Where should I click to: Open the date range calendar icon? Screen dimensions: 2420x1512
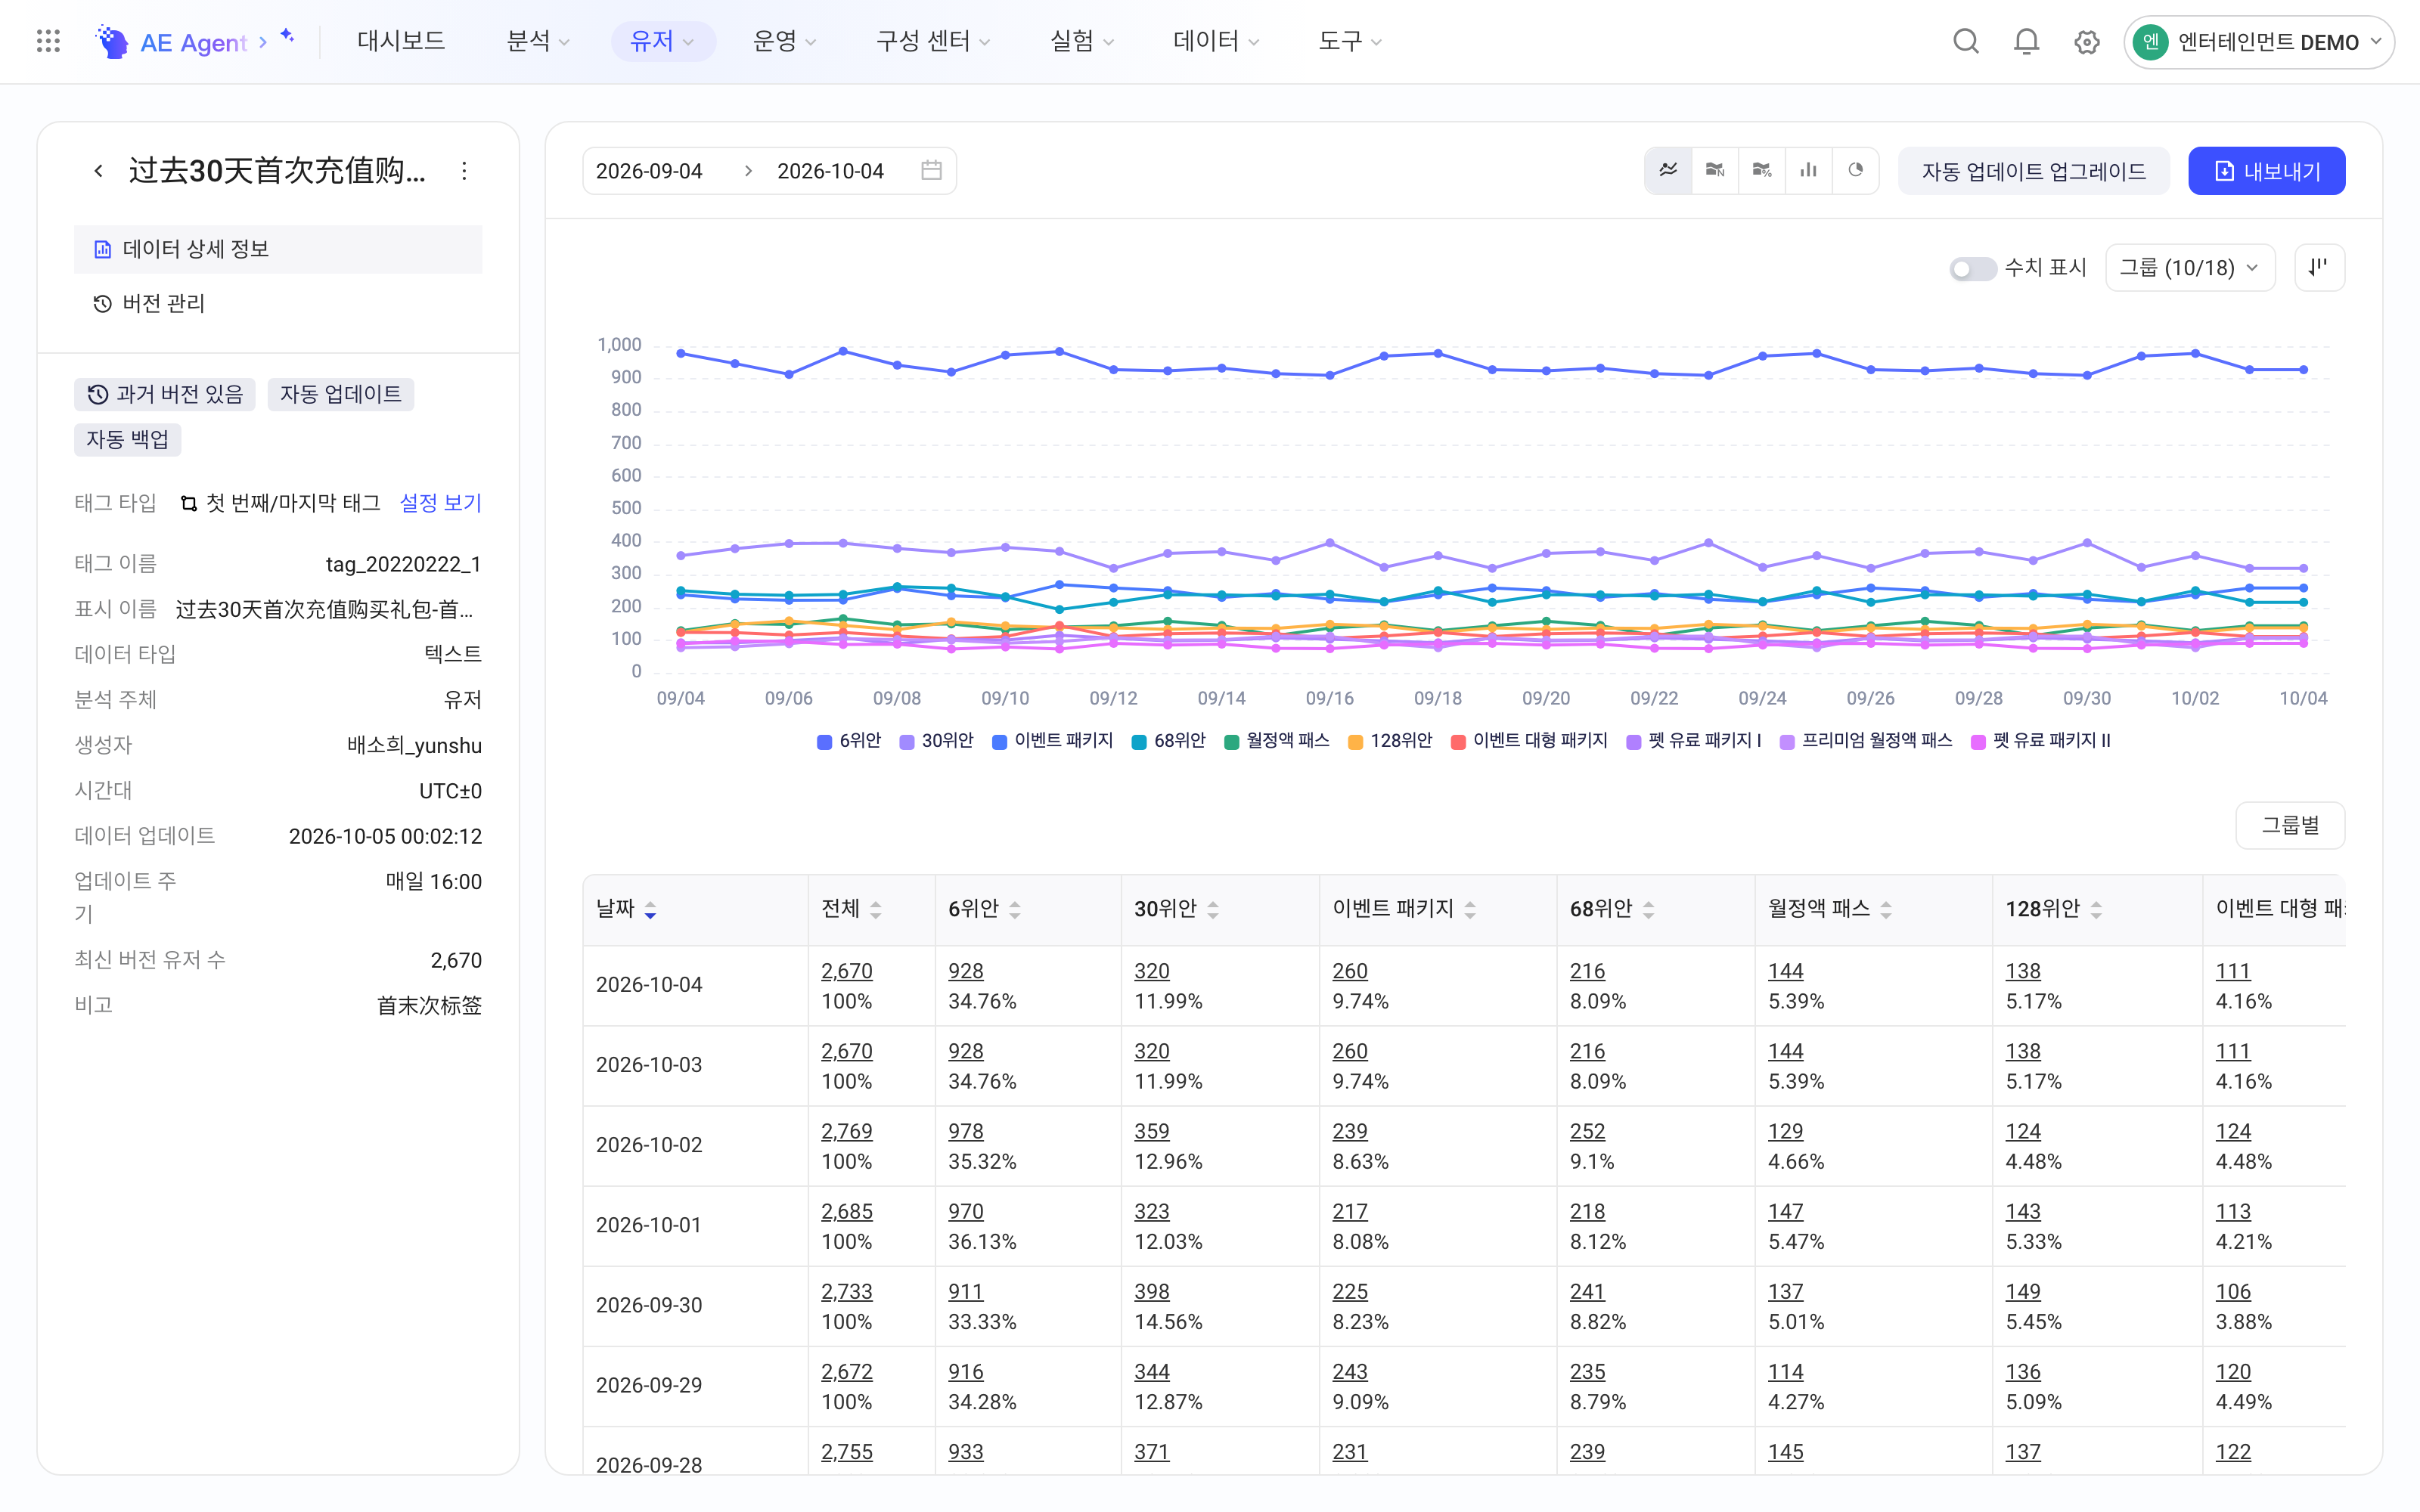931,171
